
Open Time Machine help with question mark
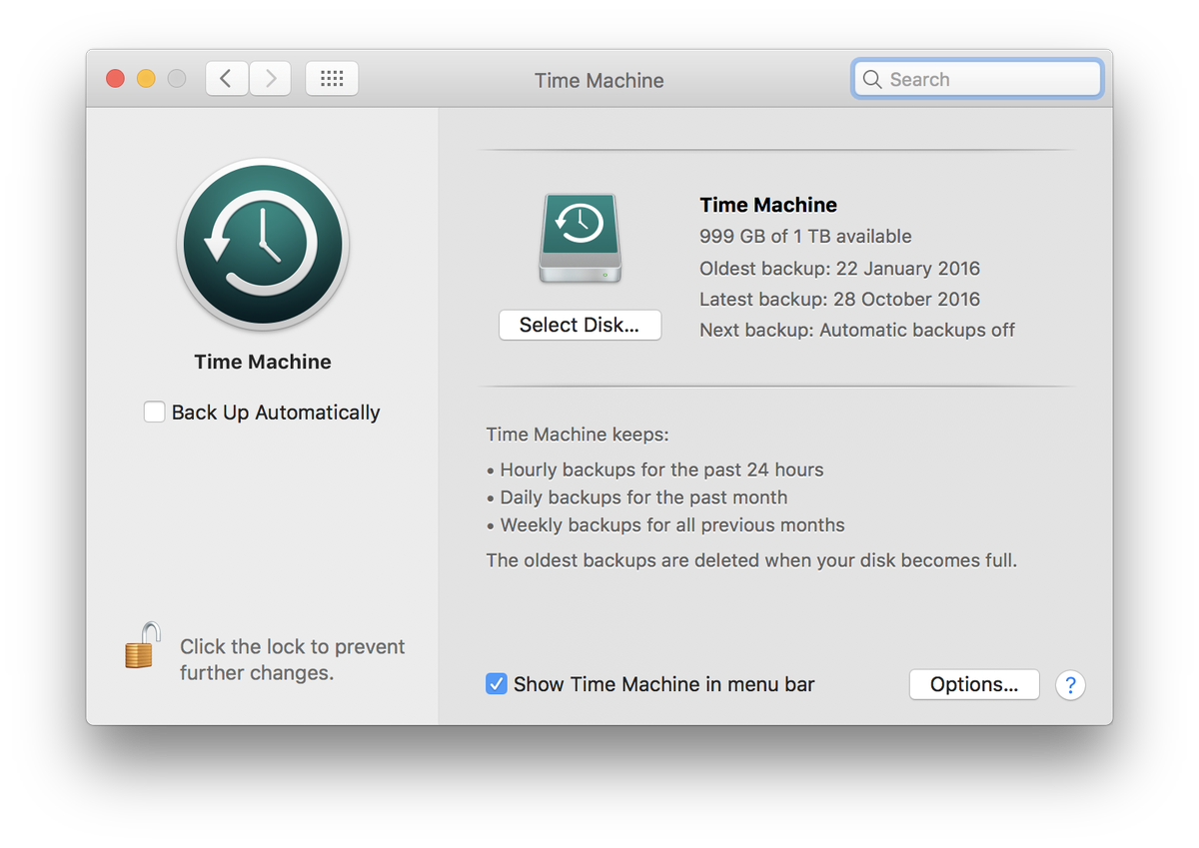pos(1070,685)
